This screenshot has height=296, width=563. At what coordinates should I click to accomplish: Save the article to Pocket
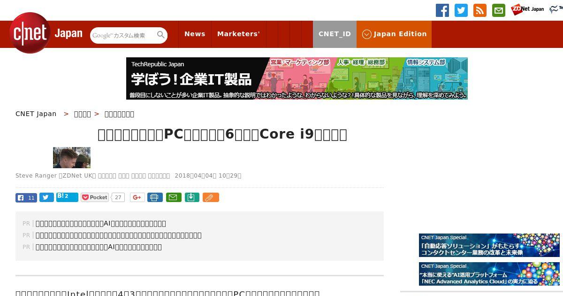click(95, 197)
